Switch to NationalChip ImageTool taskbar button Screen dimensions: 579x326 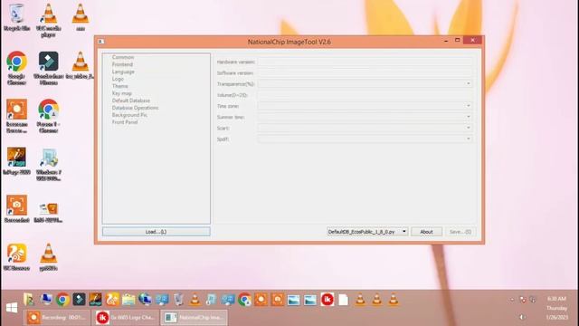(x=195, y=318)
